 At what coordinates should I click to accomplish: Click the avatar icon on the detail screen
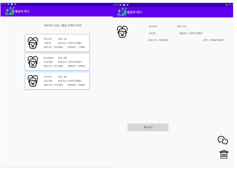coord(122,32)
